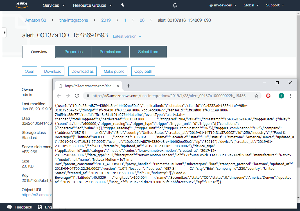Open tina-integrations bucket breadcrumb
This screenshot has height=211, width=300.
[x=74, y=20]
